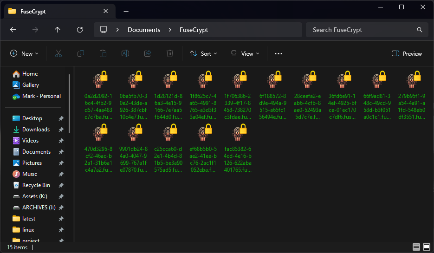
Task: Select encrypted file 0ba5fb70-30e2-43de
Action: (x=133, y=95)
